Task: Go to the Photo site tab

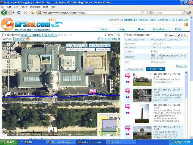Action: point(179,29)
